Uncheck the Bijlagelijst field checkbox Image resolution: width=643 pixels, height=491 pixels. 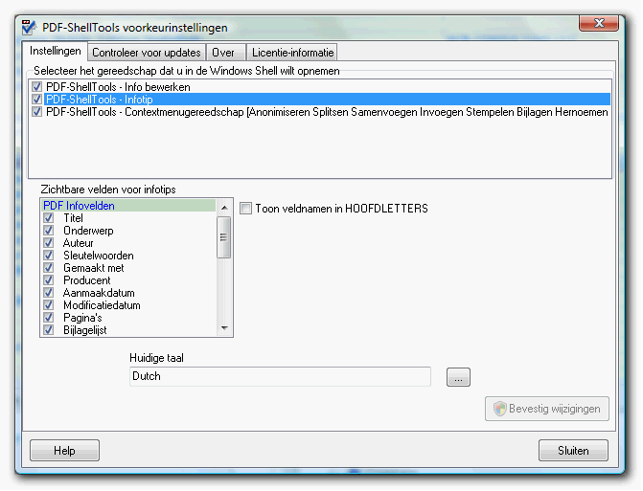coord(48,330)
